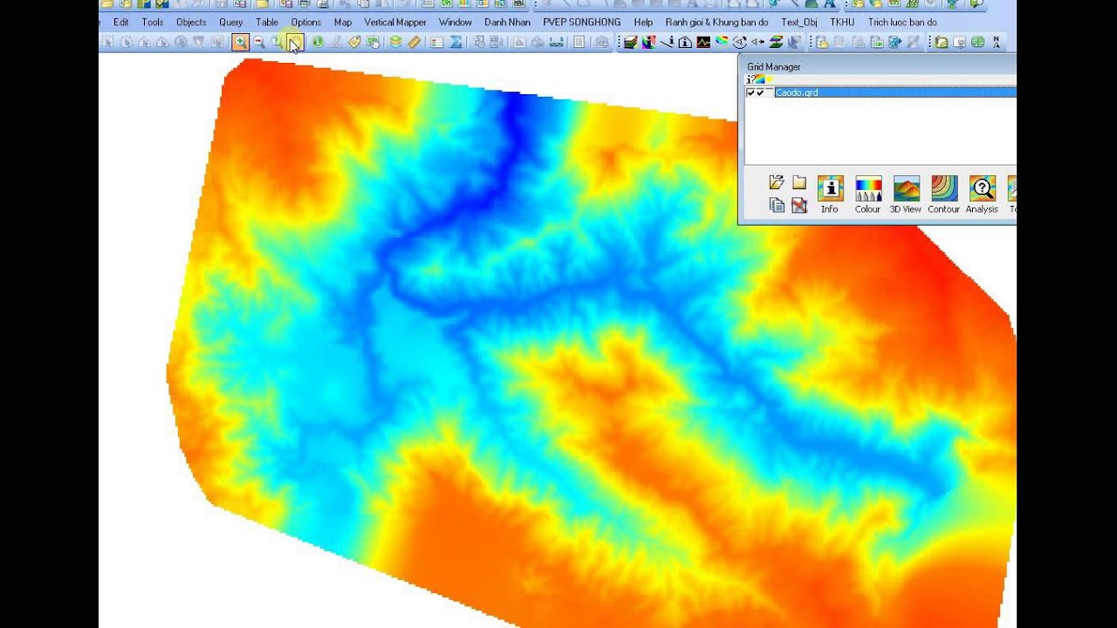Open the Danh Nhan menu
Viewport: 1117px width, 628px height.
508,22
